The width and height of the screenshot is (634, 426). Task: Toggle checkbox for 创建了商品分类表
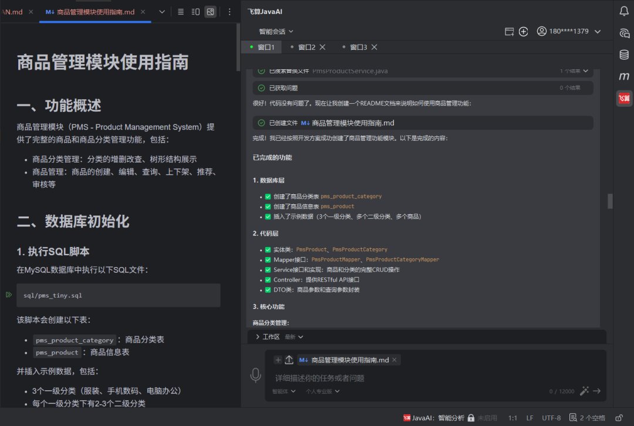(268, 197)
